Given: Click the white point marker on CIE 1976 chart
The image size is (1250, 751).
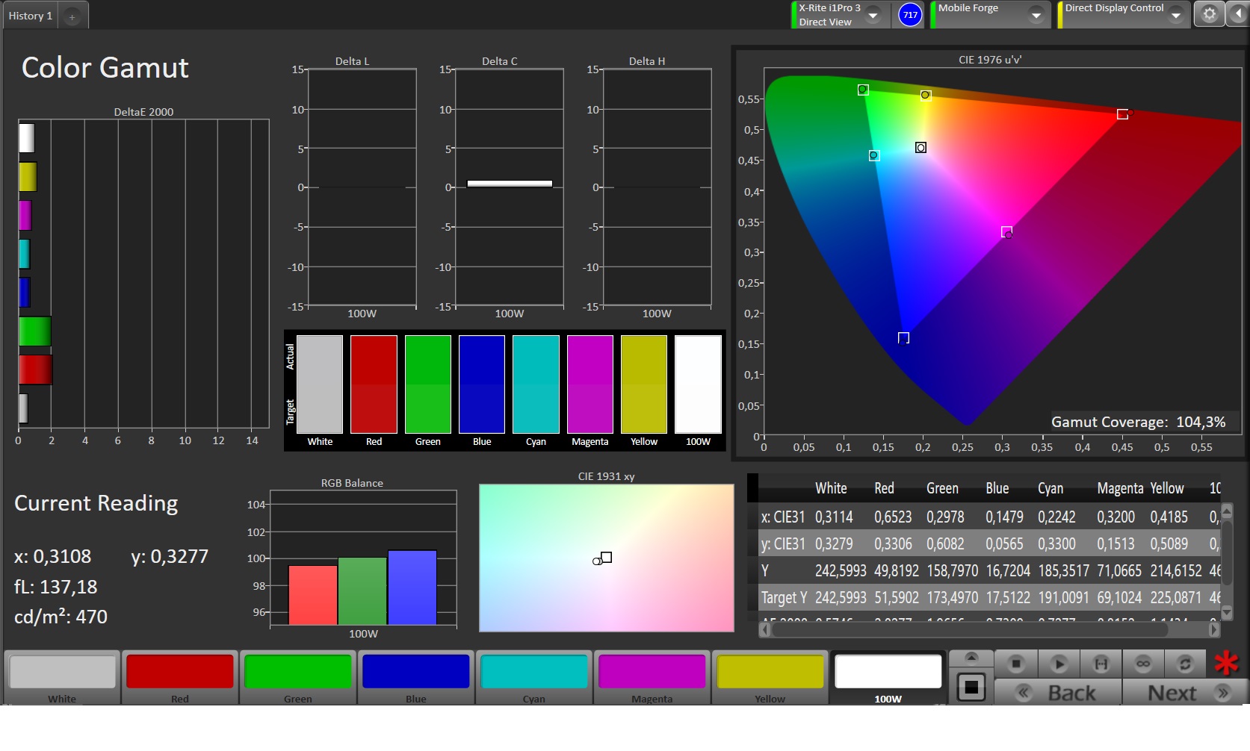Looking at the screenshot, I should click(921, 148).
